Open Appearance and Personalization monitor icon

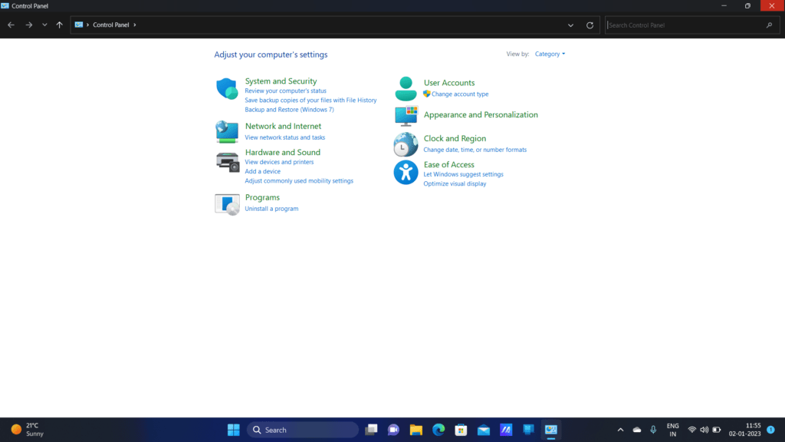pyautogui.click(x=406, y=115)
